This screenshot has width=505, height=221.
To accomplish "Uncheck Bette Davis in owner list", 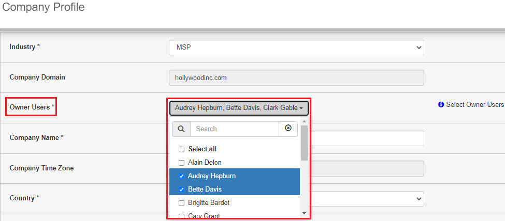I will coord(181,190).
